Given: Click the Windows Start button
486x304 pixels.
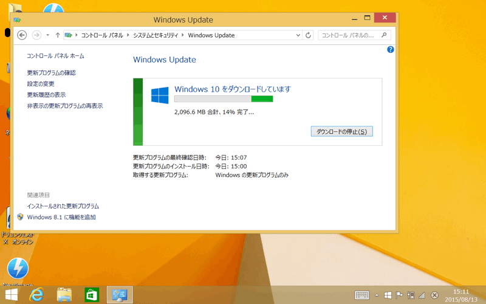Looking at the screenshot, I should tap(11, 295).
